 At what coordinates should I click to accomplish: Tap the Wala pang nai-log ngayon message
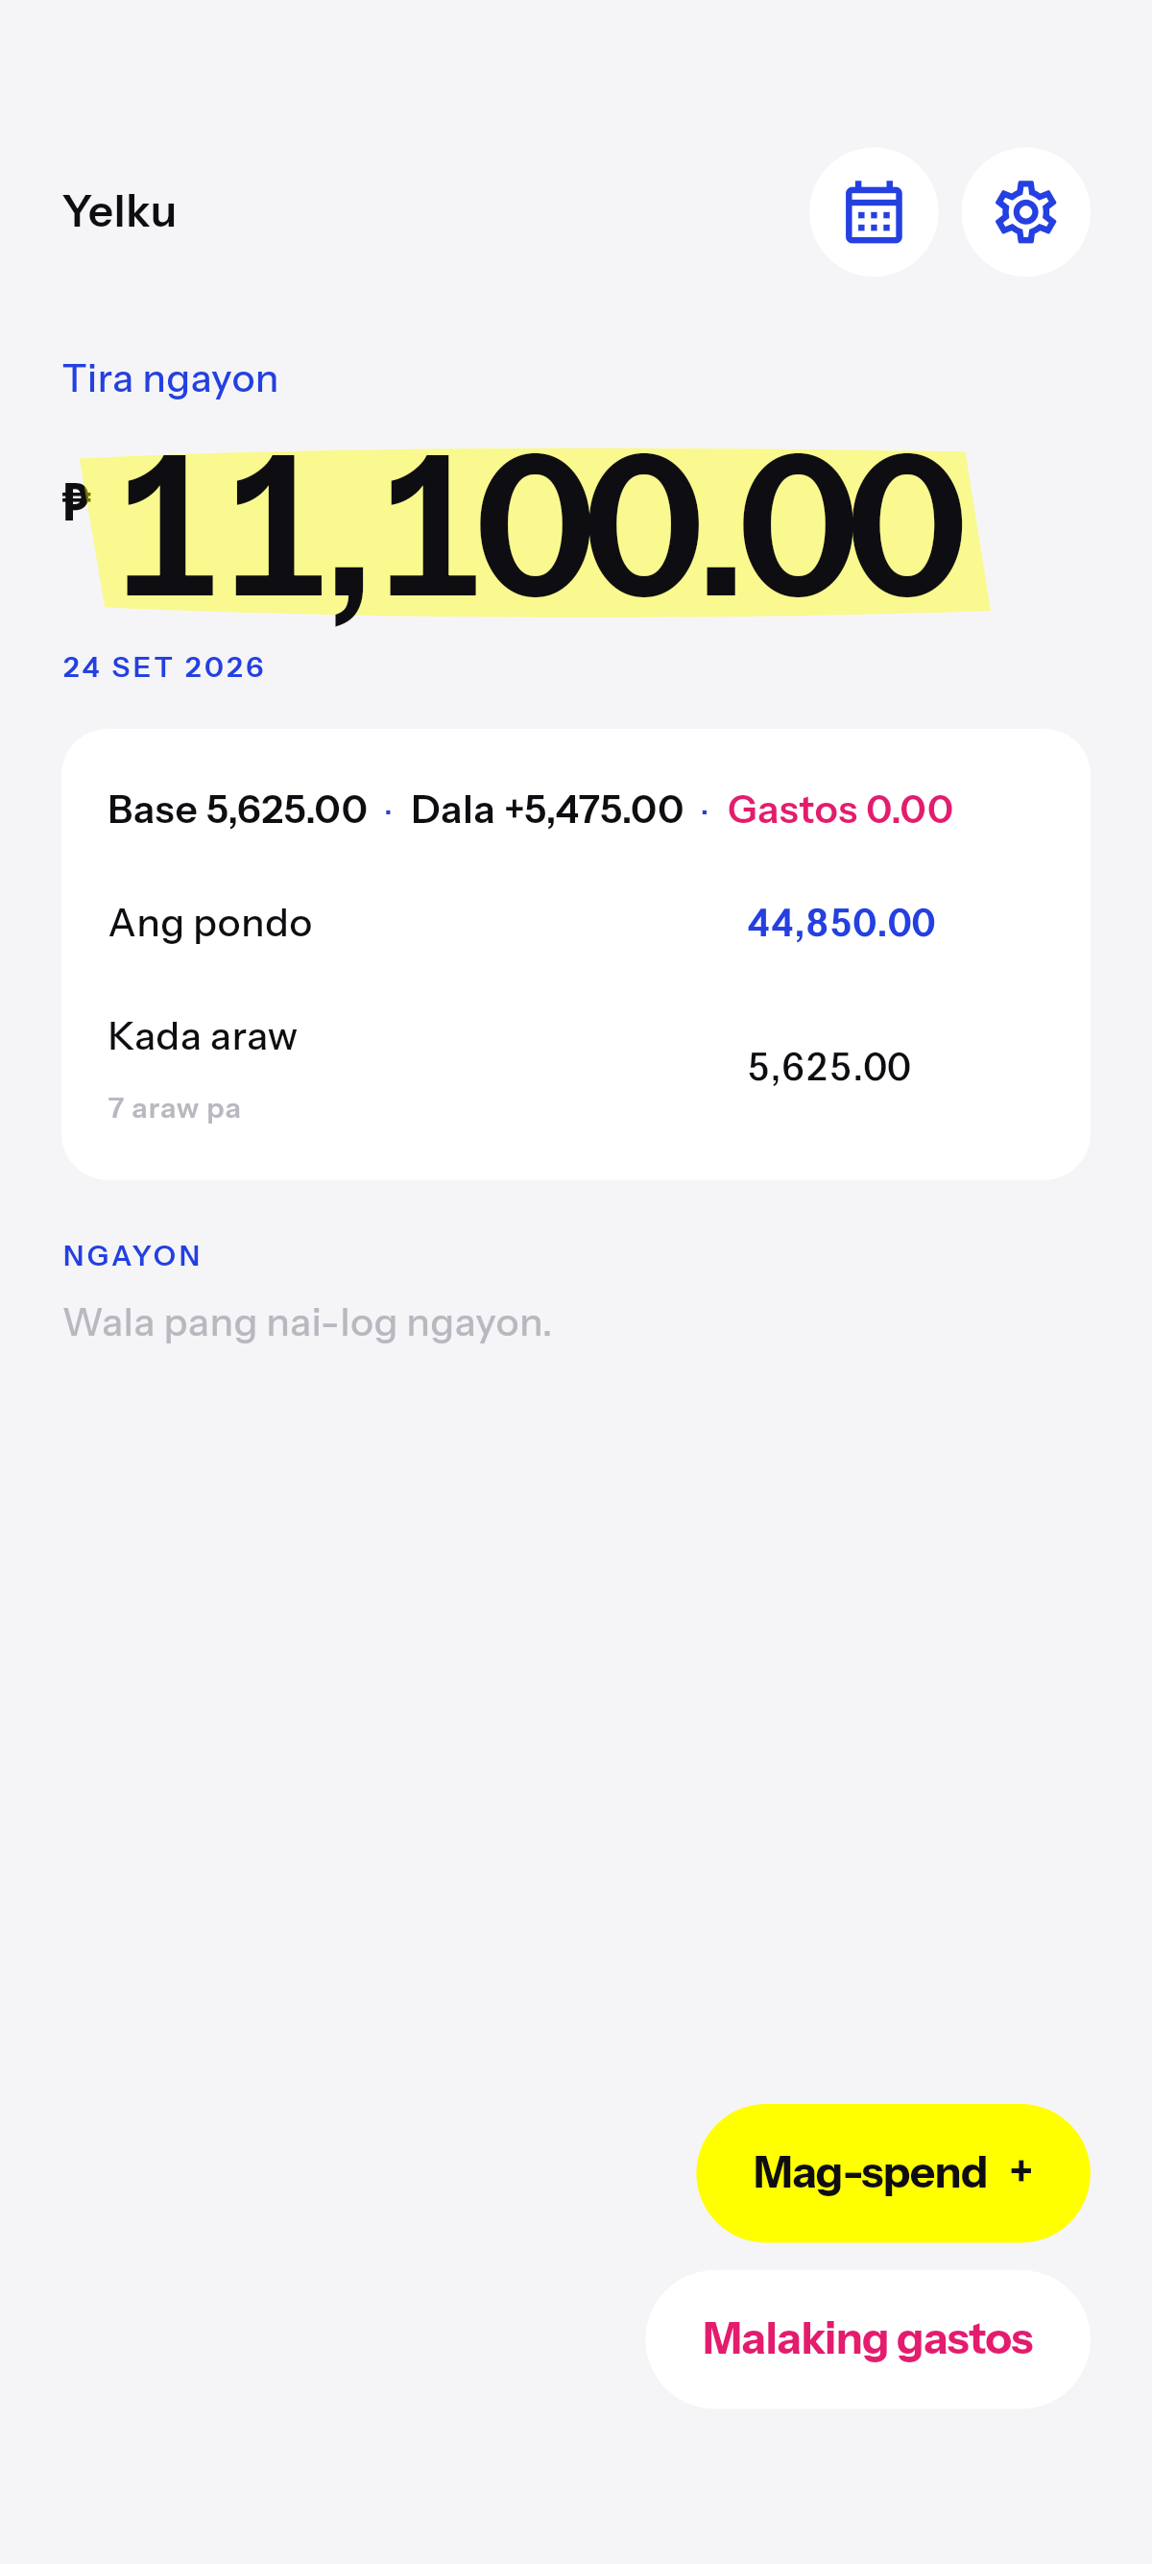click(306, 1322)
